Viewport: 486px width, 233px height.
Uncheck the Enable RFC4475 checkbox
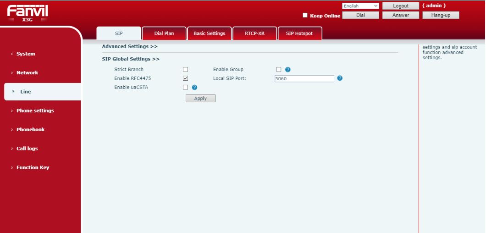[x=186, y=78]
